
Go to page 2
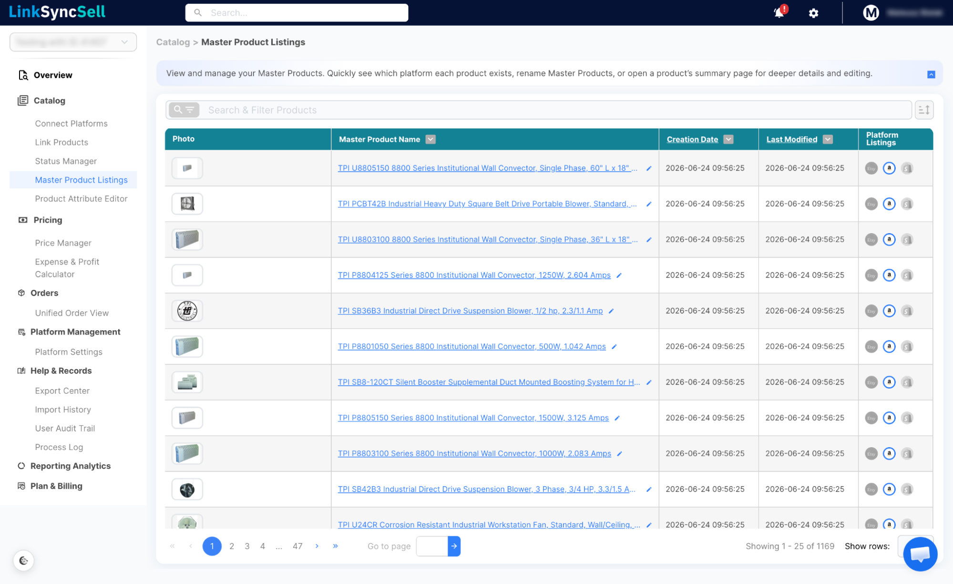coord(232,546)
